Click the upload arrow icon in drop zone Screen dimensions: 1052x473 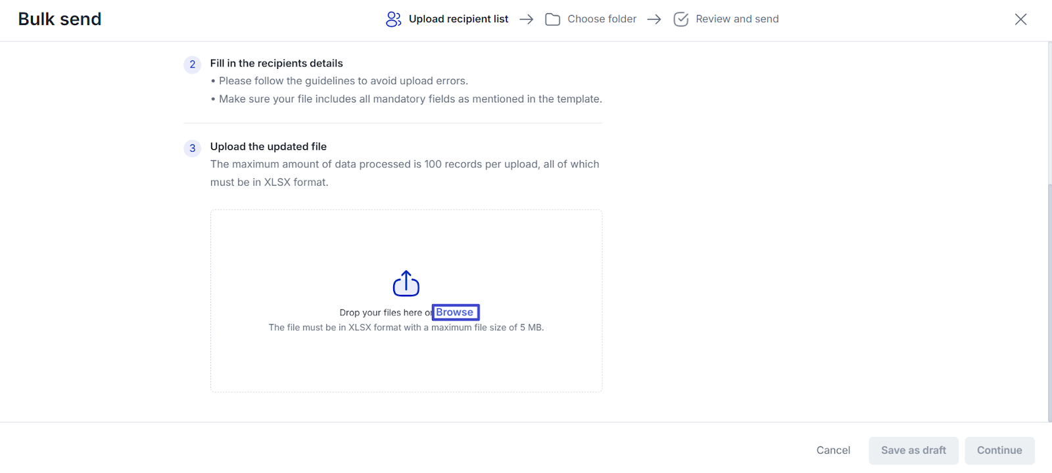click(406, 284)
